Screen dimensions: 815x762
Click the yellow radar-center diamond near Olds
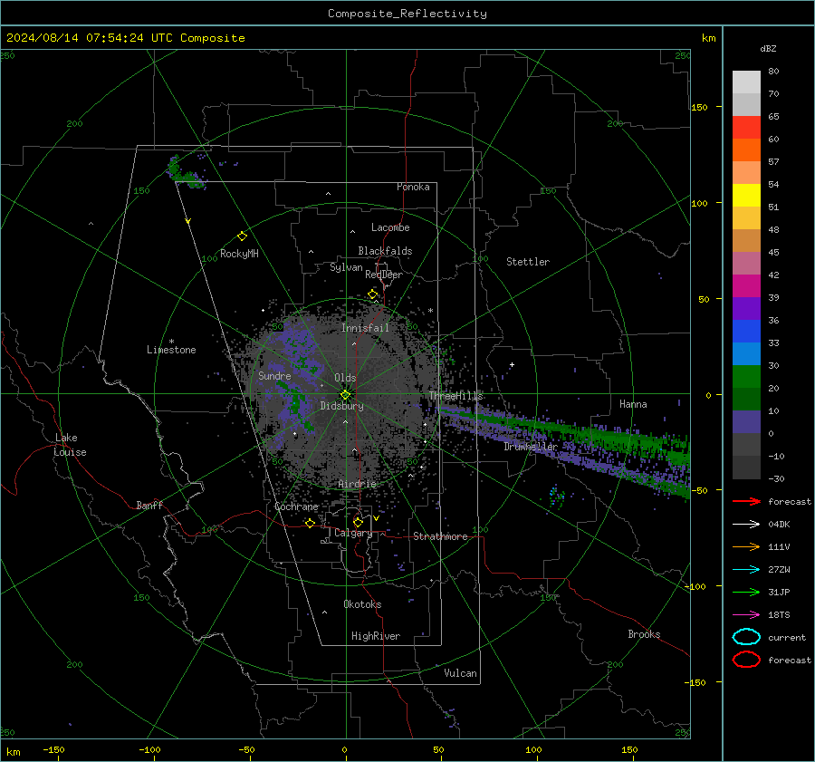click(x=345, y=395)
